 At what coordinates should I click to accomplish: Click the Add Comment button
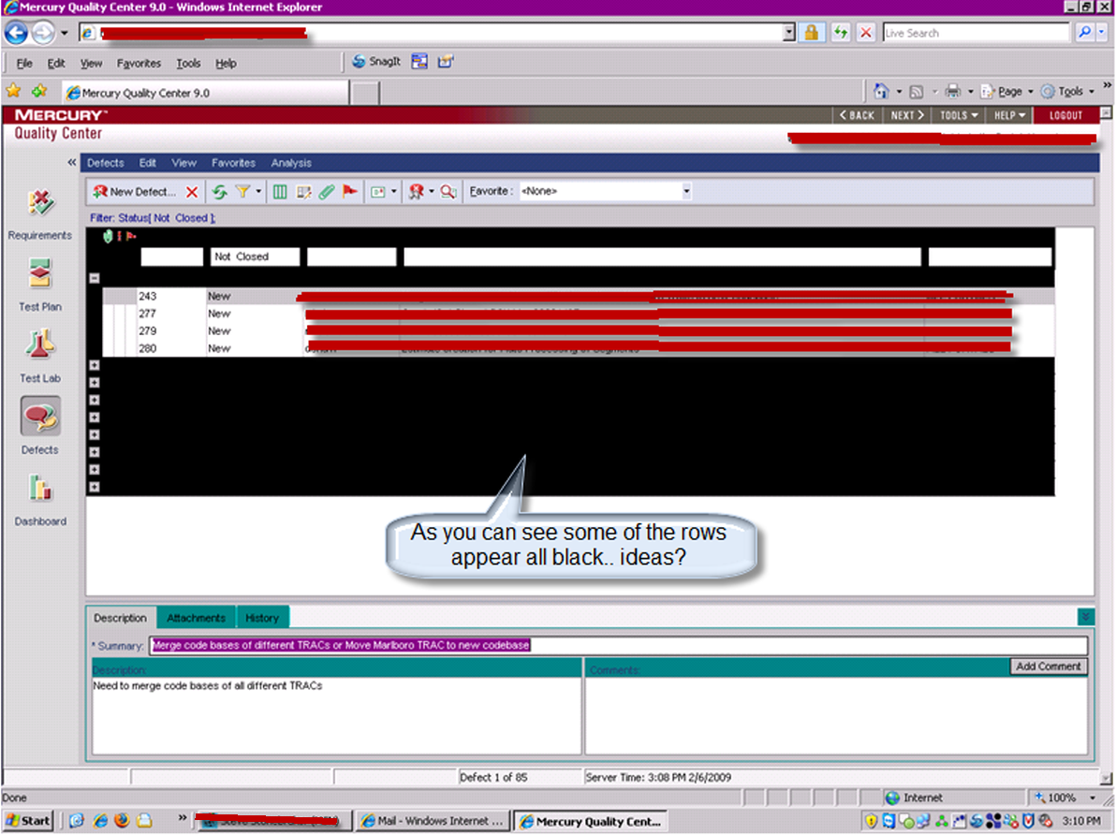pyautogui.click(x=1048, y=666)
